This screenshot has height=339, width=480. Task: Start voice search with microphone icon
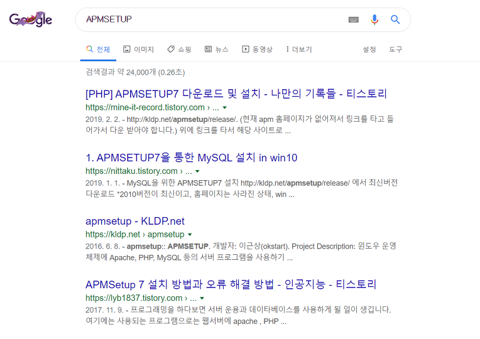[x=374, y=19]
